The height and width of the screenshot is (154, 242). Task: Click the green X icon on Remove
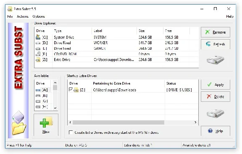click(x=208, y=32)
